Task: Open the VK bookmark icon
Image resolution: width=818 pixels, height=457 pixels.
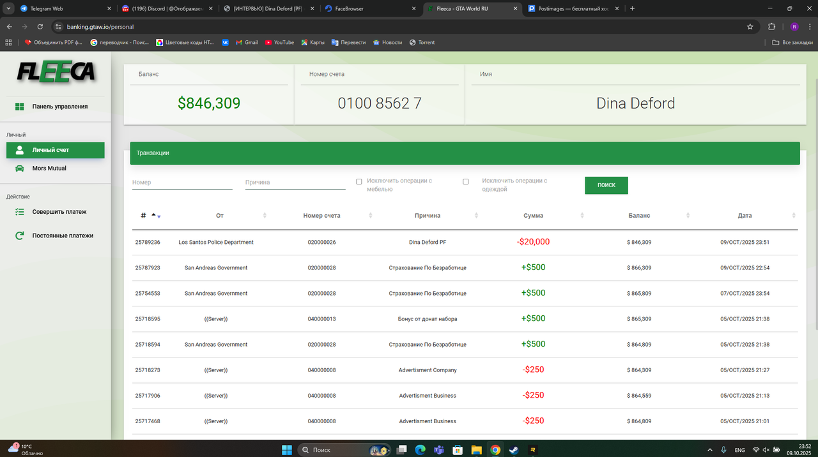Action: point(226,43)
